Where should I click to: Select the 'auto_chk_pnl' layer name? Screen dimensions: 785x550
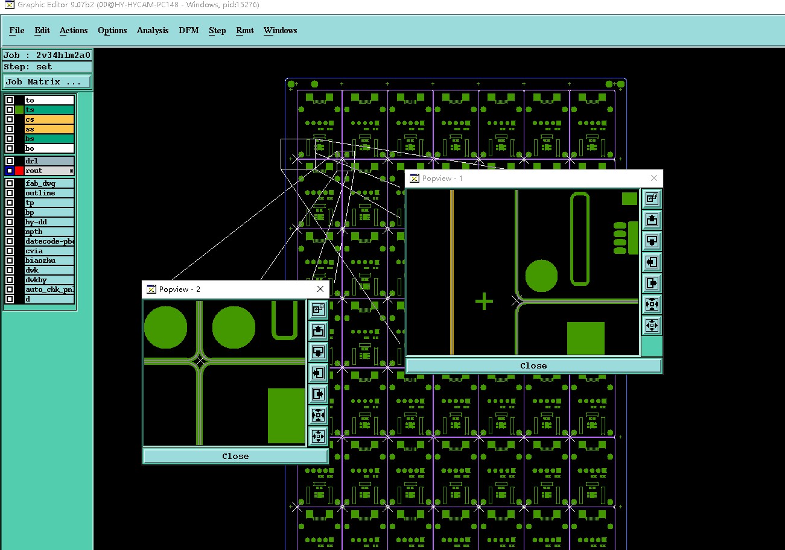(49, 289)
